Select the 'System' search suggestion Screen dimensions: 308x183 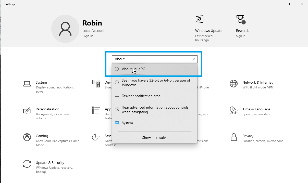[155, 123]
